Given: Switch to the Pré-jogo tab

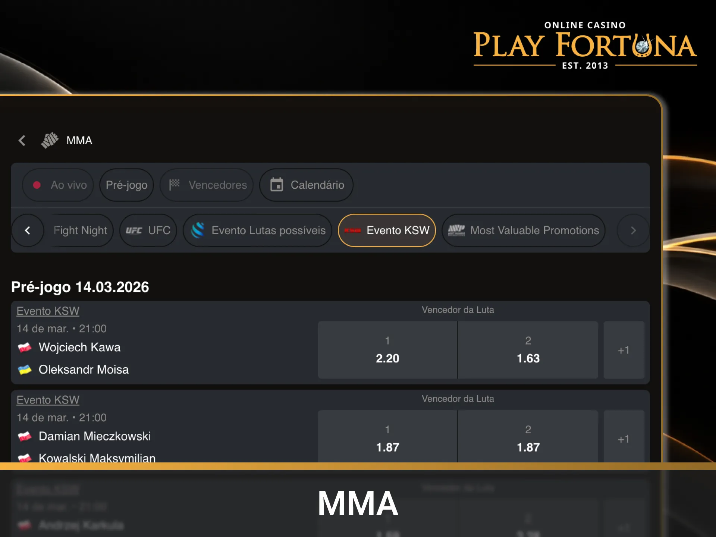Looking at the screenshot, I should click(x=126, y=185).
